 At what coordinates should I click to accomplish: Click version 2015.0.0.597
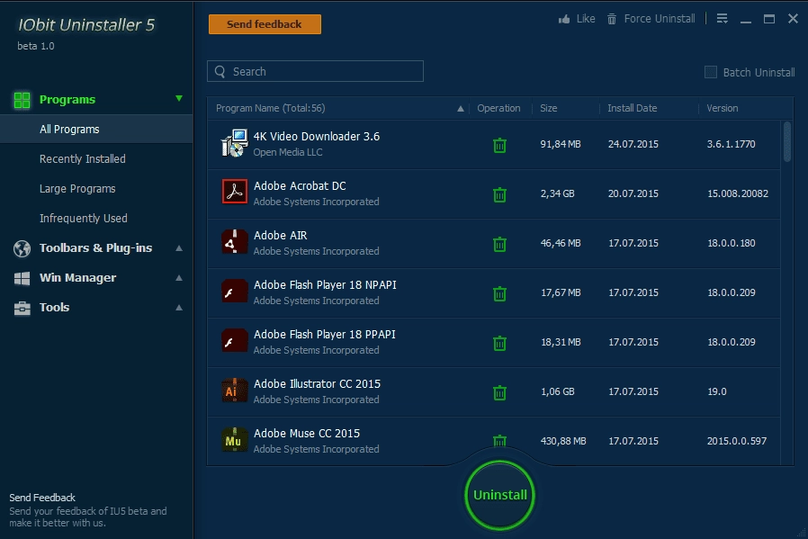point(736,441)
